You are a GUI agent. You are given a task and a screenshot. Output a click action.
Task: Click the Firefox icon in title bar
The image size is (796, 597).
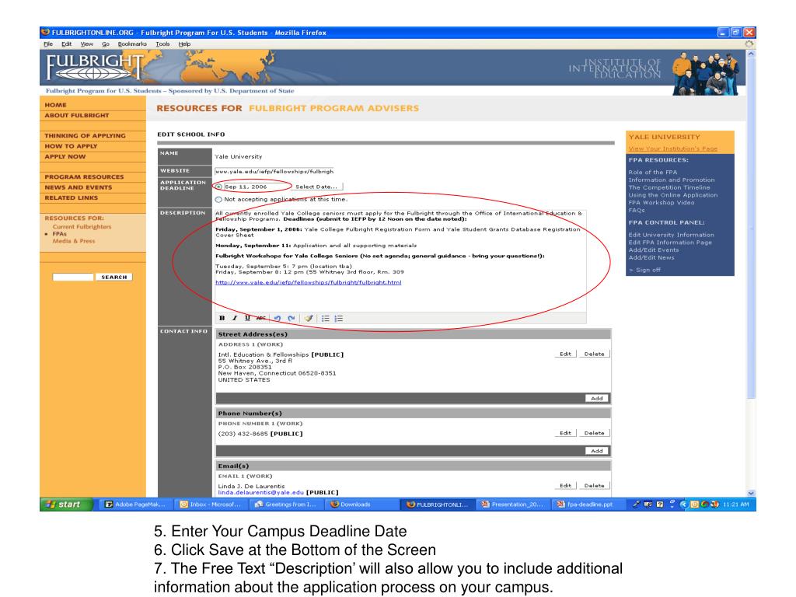pos(45,32)
